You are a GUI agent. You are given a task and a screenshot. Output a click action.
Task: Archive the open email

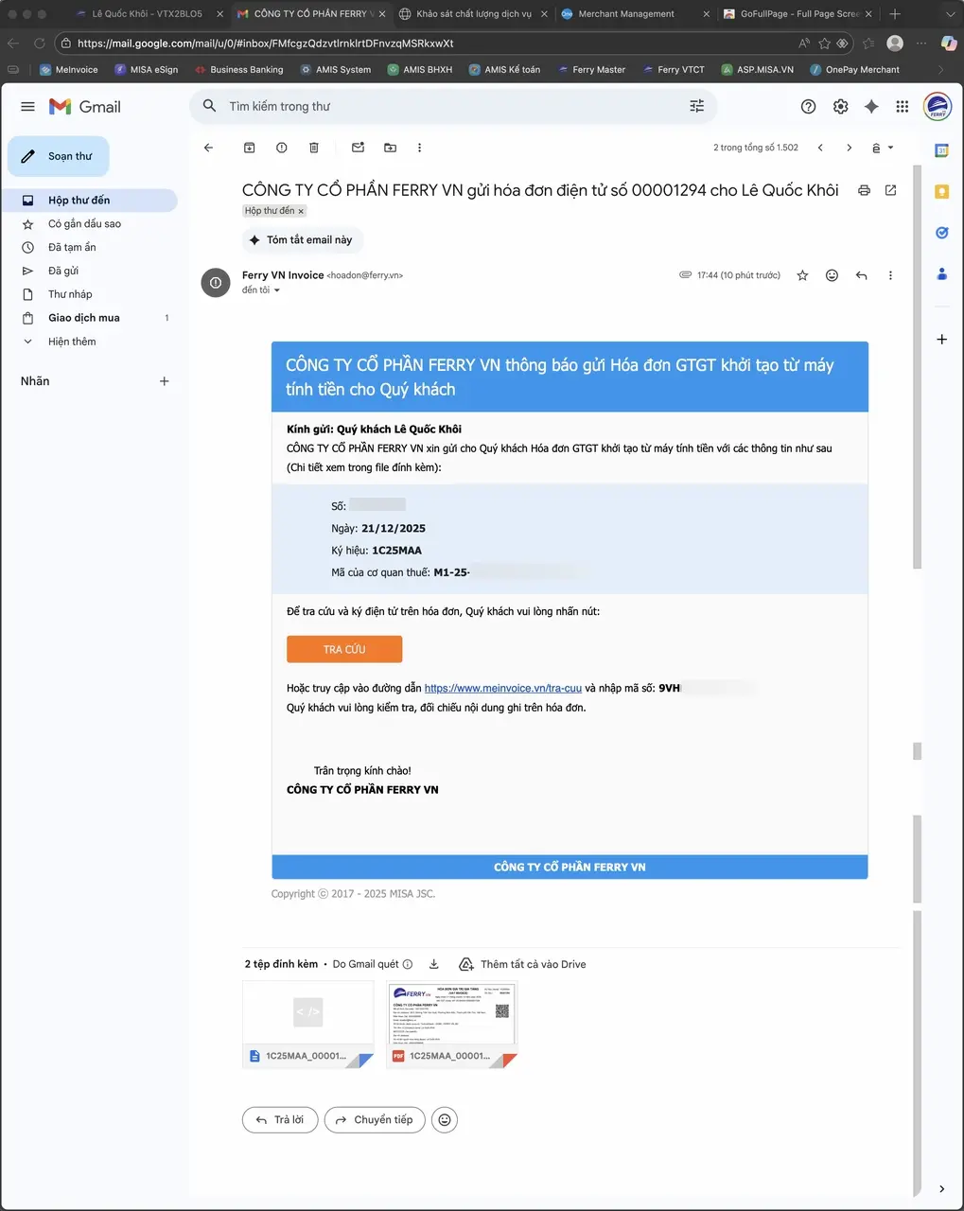[249, 148]
